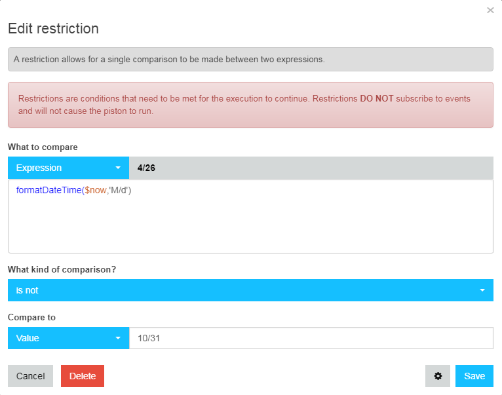Viewport: 502px width, 395px height.
Task: Click the $now variable in the expression
Action: pyautogui.click(x=96, y=190)
